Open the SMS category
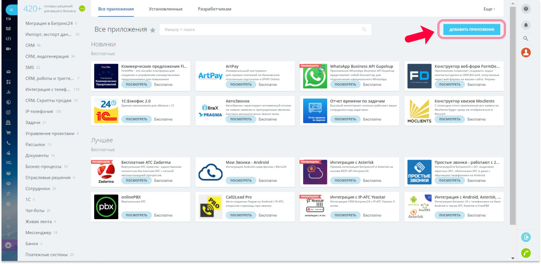The image size is (541, 264). tap(30, 68)
